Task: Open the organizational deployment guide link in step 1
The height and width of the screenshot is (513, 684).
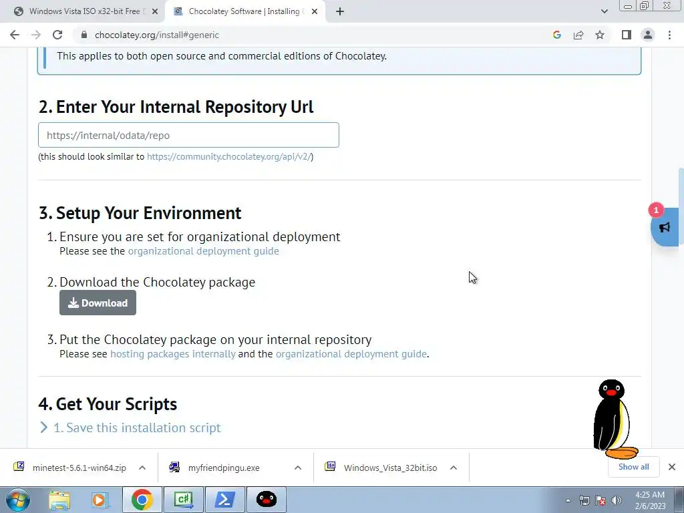Action: pyautogui.click(x=203, y=251)
